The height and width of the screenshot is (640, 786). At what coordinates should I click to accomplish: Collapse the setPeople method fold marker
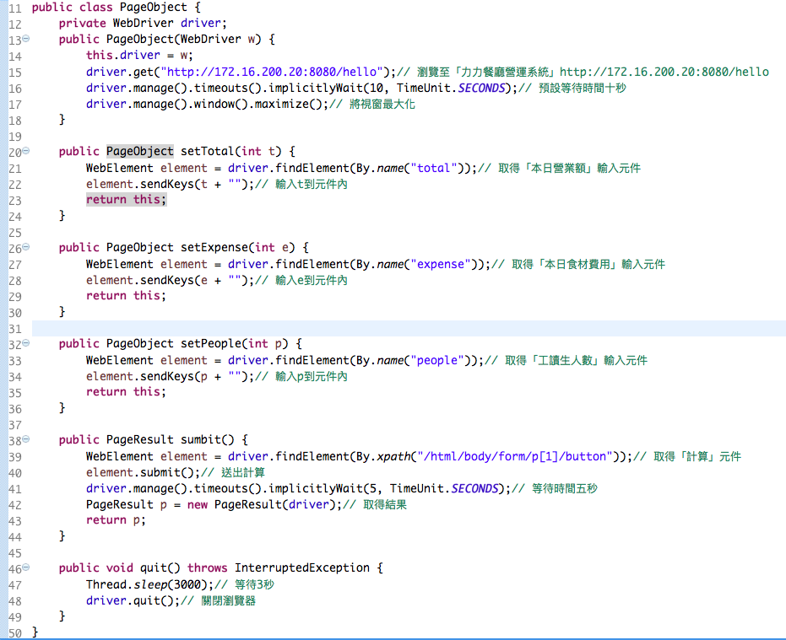click(25, 343)
